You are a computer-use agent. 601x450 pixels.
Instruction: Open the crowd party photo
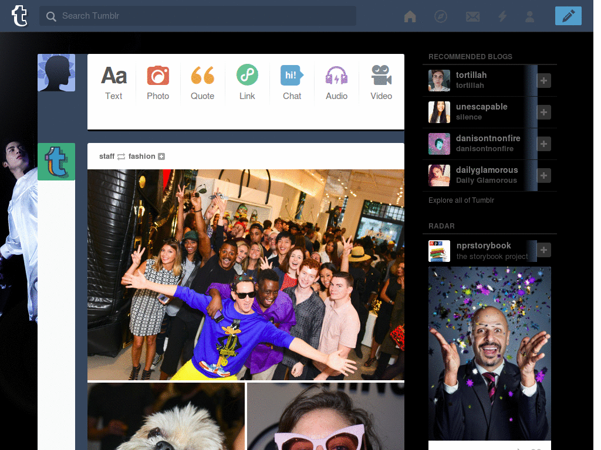click(246, 275)
